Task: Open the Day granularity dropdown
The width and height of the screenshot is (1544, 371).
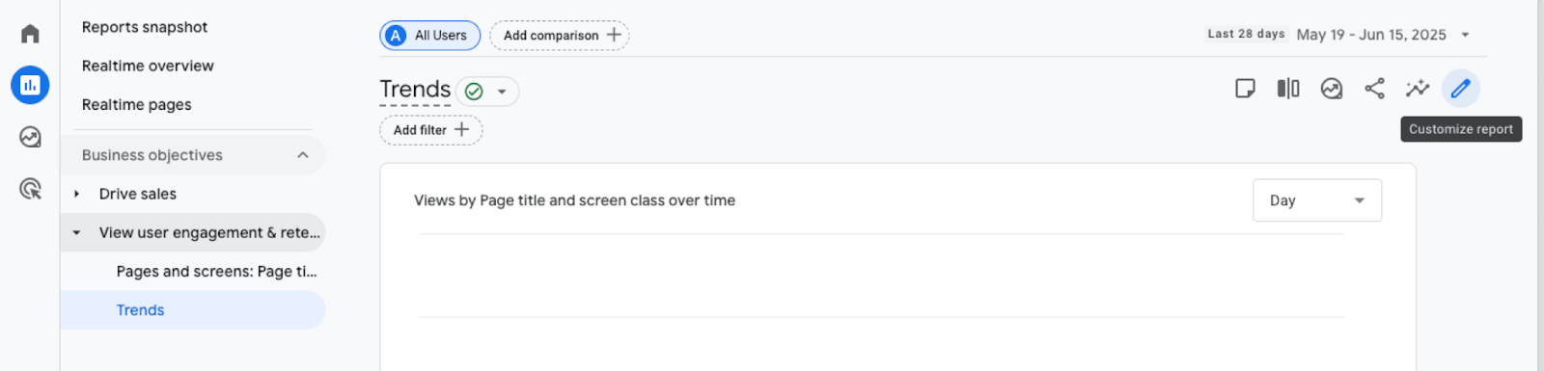Action: 1316,200
